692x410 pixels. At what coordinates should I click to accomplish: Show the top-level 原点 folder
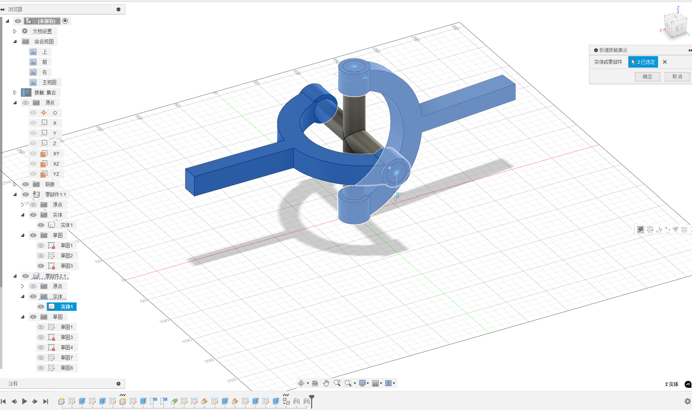[x=26, y=103]
